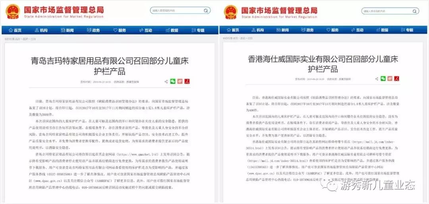
Task: Click the grey share icon under the Hong Kong title
Action: coord(377,78)
